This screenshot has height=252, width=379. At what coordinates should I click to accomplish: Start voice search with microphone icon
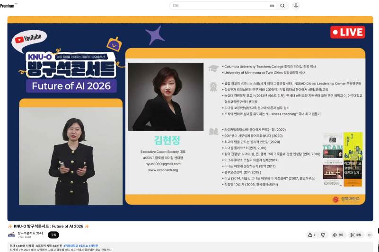296,6
